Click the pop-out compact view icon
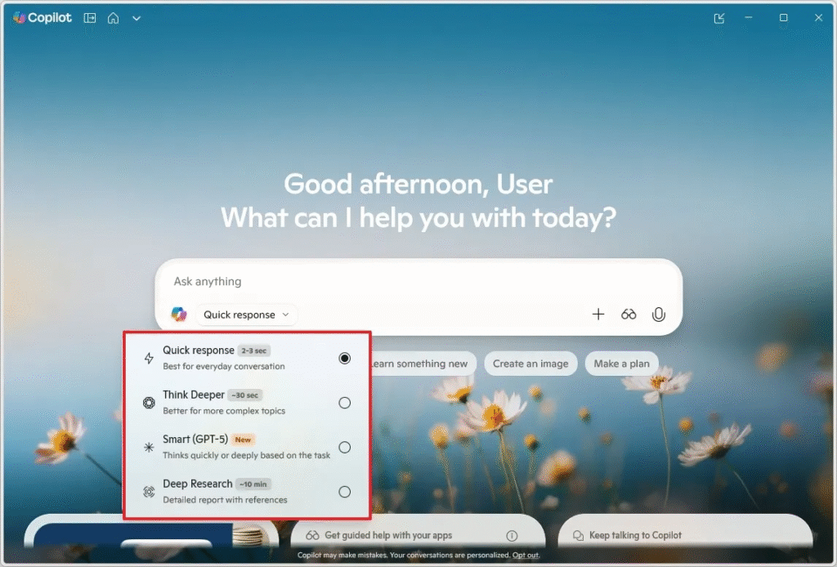The image size is (837, 567). pos(719,18)
